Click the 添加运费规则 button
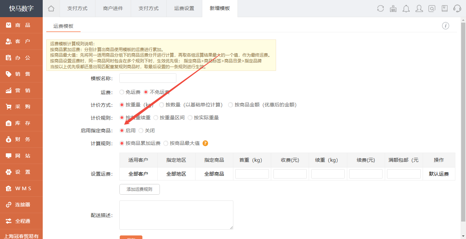The width and height of the screenshot is (466, 239). coord(139,189)
